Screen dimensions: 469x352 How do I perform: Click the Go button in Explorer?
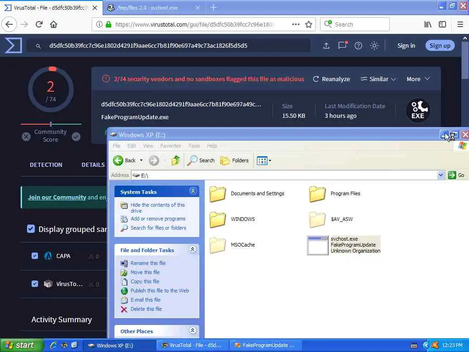456,175
